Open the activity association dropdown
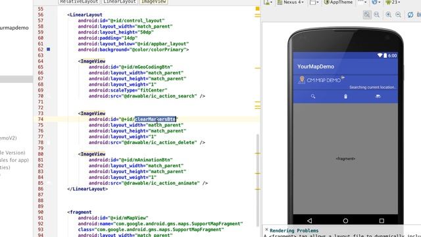This screenshot has height=237, width=421. (362, 2)
